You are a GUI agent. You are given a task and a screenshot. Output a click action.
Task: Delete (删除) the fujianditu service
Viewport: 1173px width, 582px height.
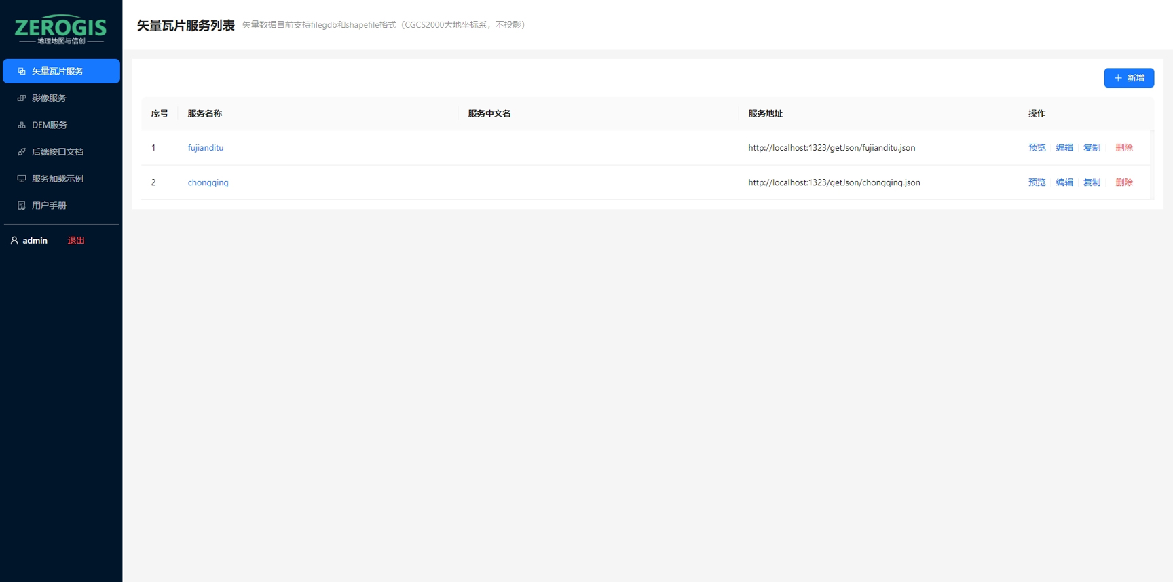tap(1124, 147)
